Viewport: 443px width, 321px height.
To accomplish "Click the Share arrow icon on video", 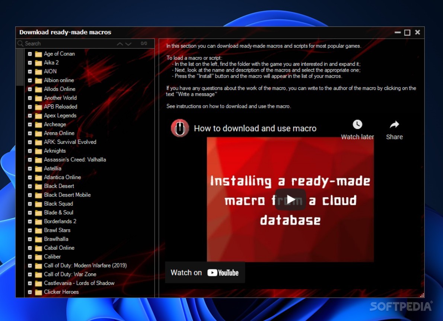I will click(394, 124).
